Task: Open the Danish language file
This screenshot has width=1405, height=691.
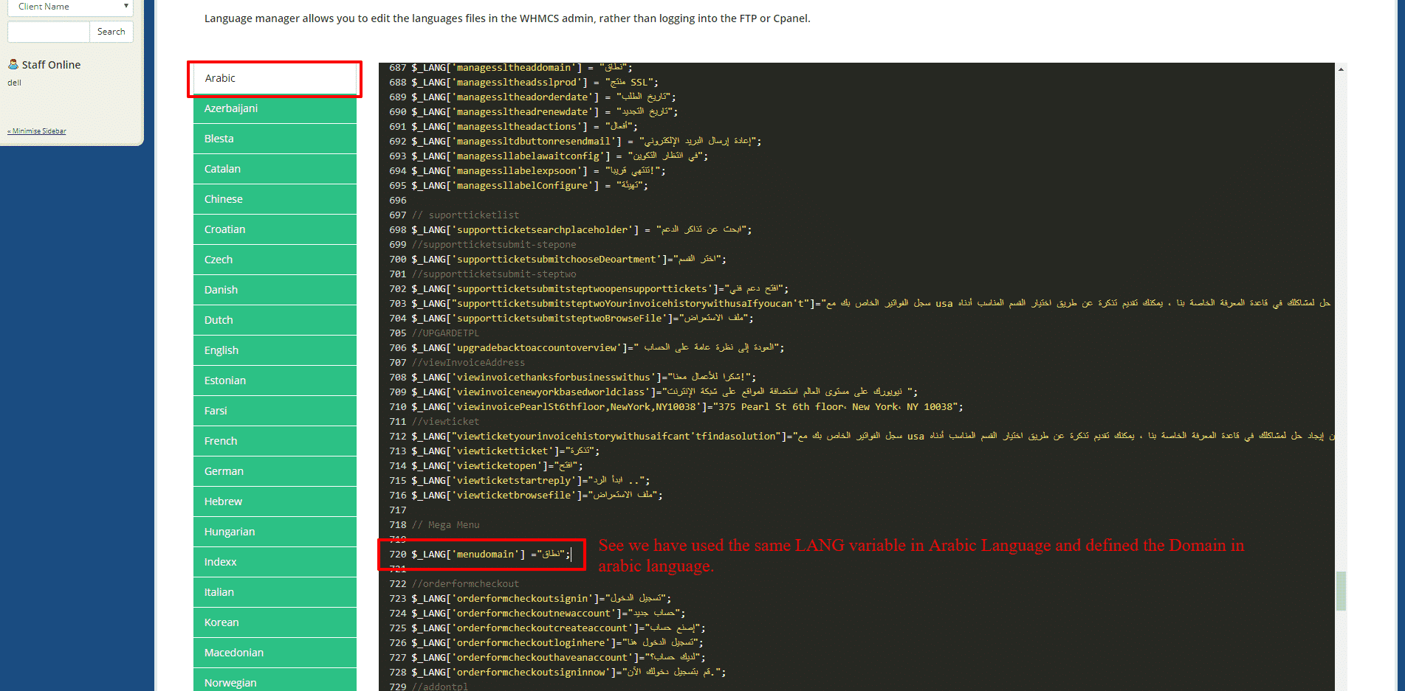Action: [275, 290]
